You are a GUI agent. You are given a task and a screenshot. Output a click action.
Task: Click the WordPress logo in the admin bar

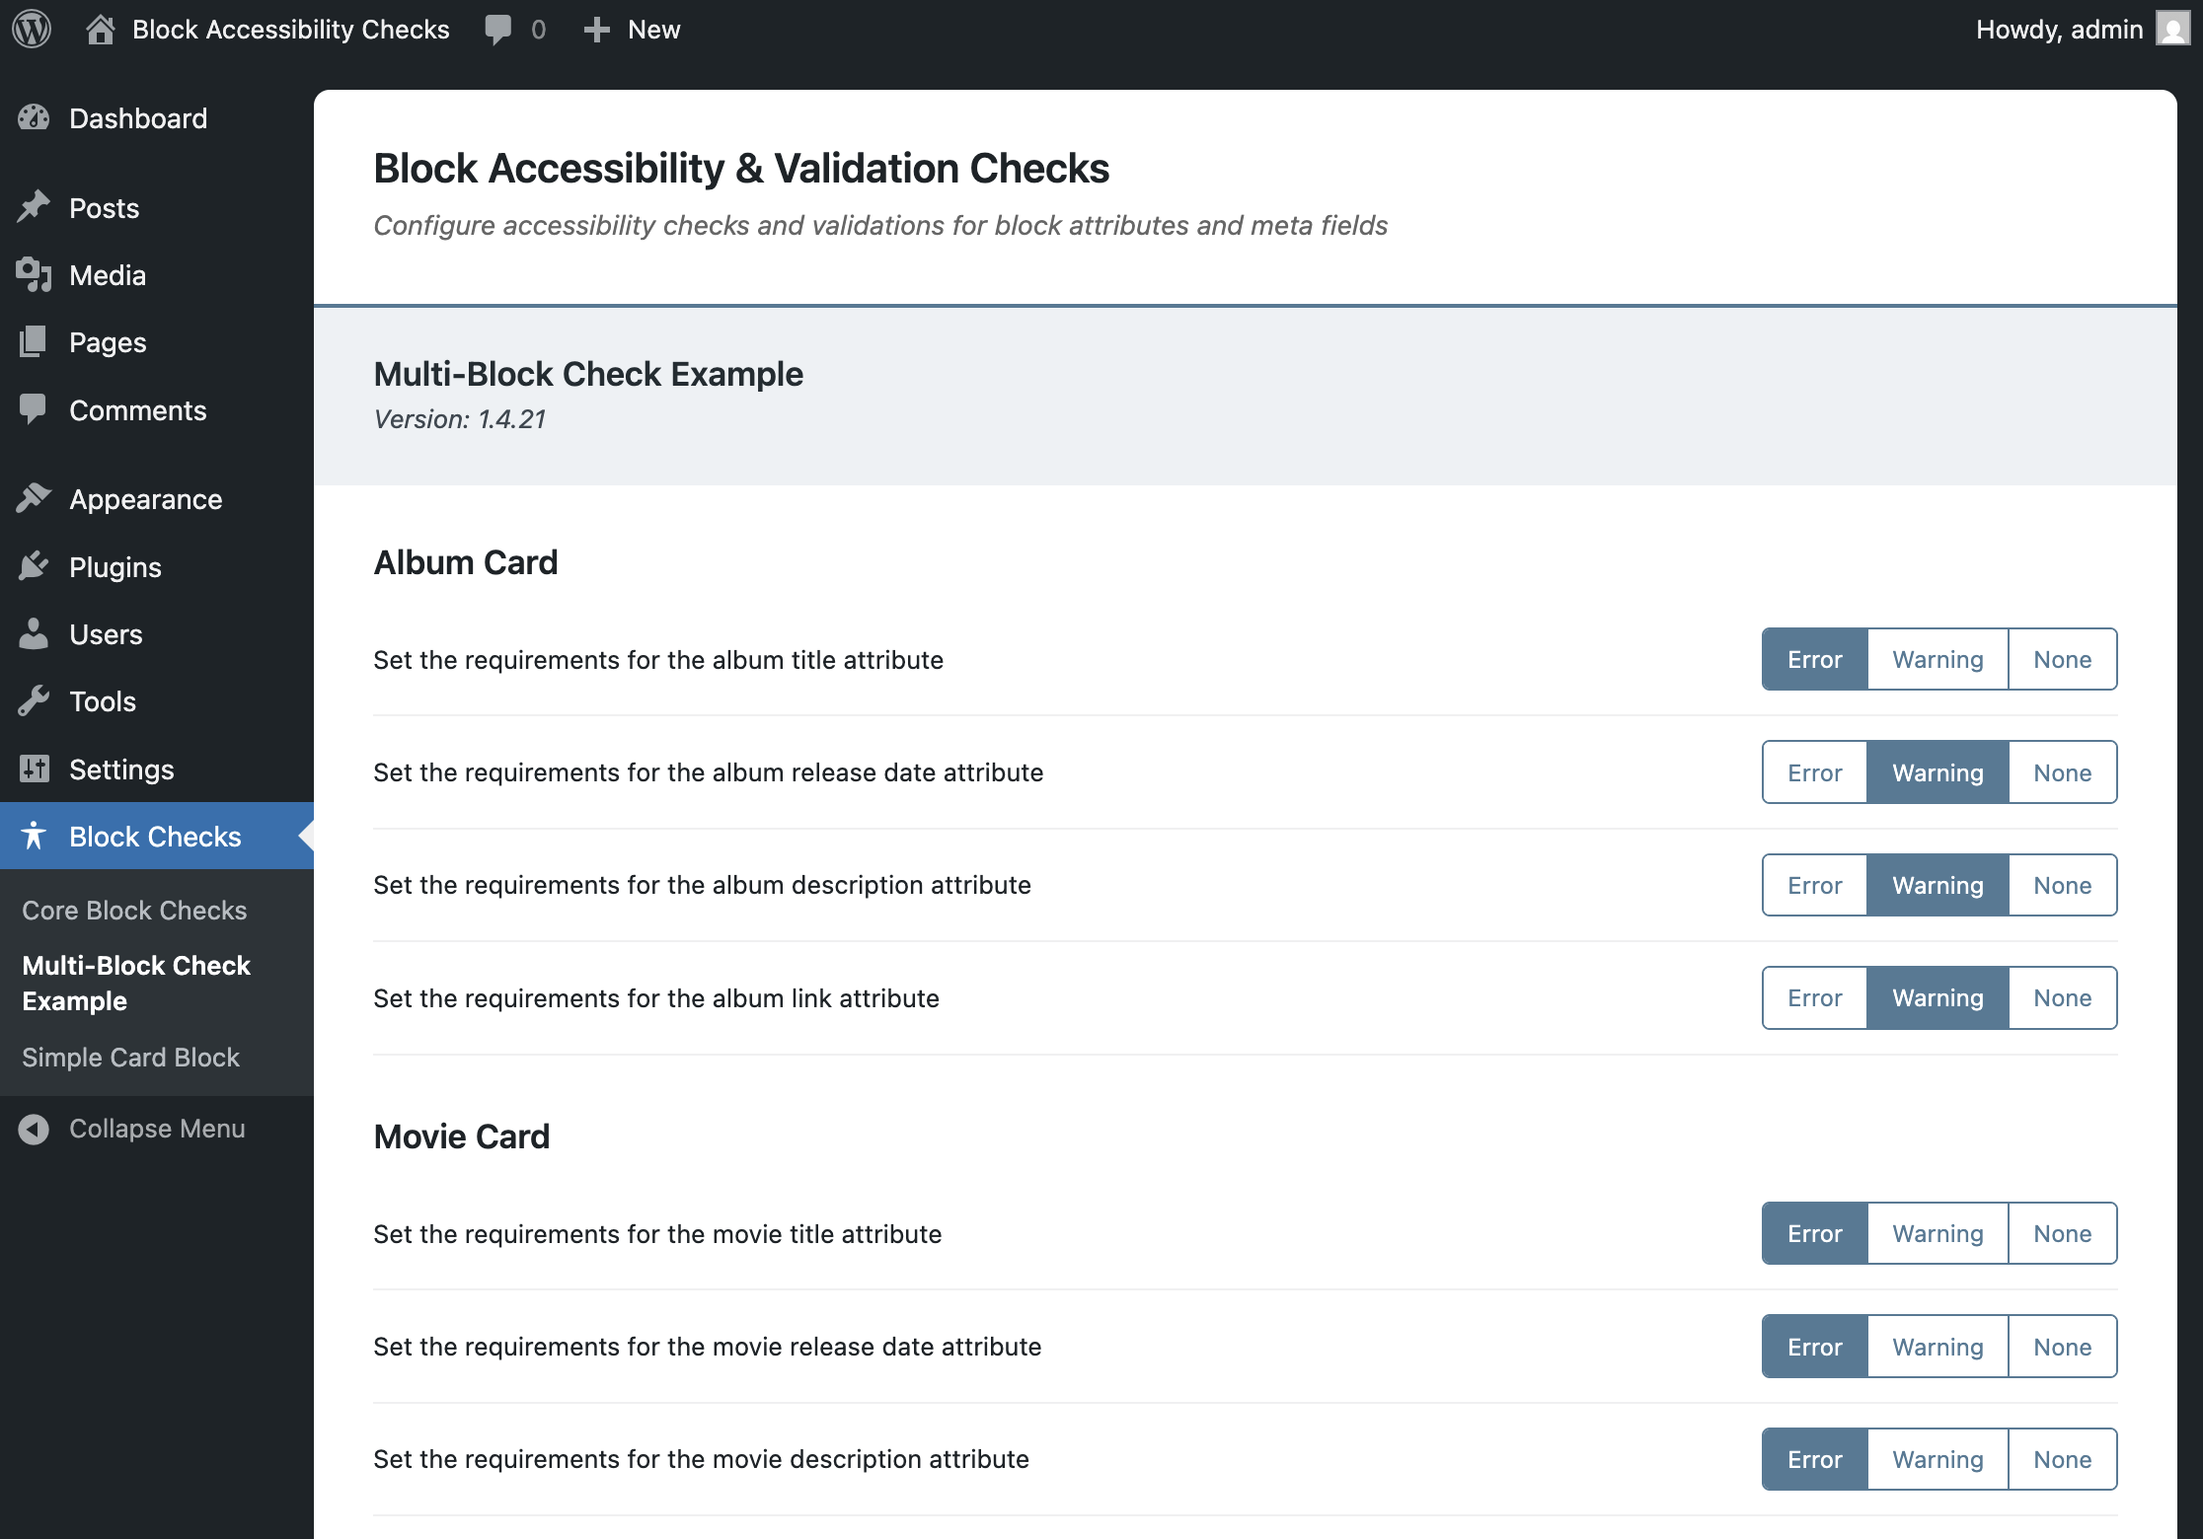pos(33,29)
